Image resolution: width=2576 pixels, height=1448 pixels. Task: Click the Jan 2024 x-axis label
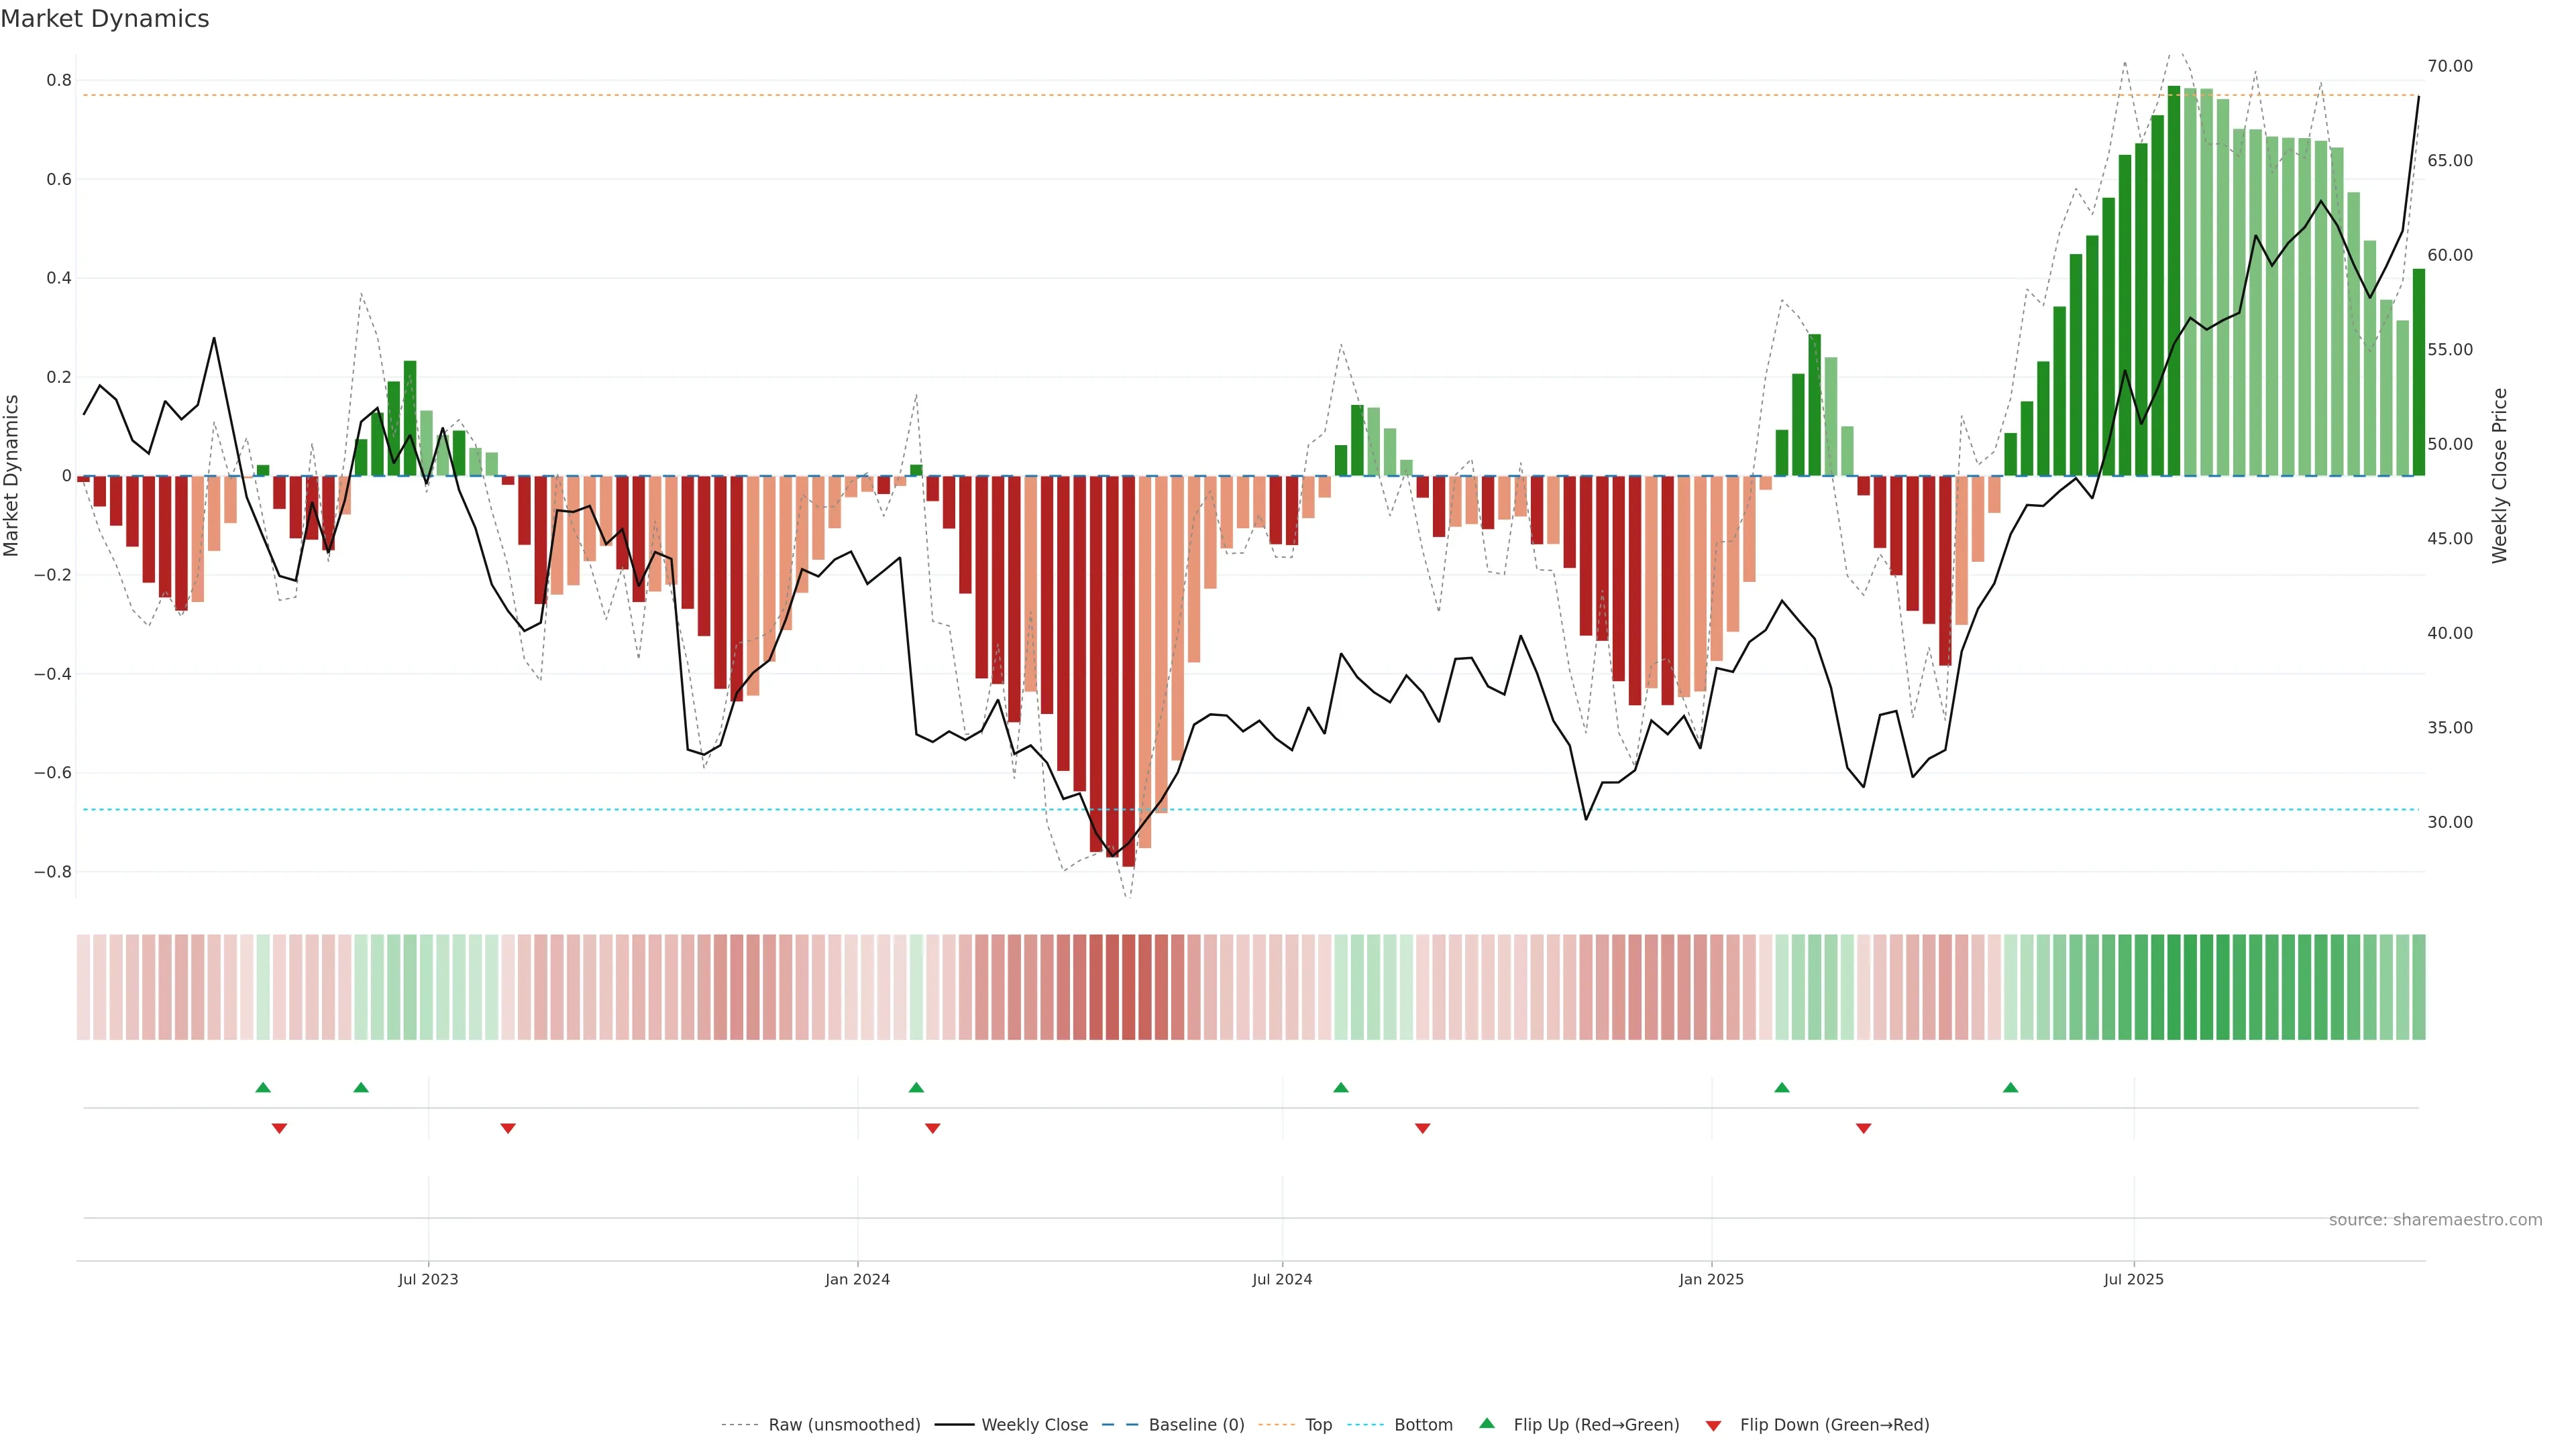coord(857,1279)
